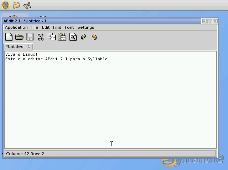228x170 pixels.
Task: Select the *Untitled - 1 tab
Action: coord(18,46)
